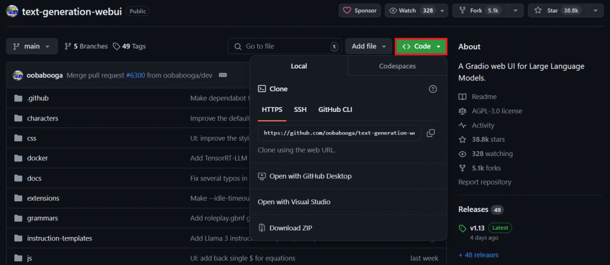
Task: Click the Clone terminal icon
Action: coord(262,89)
